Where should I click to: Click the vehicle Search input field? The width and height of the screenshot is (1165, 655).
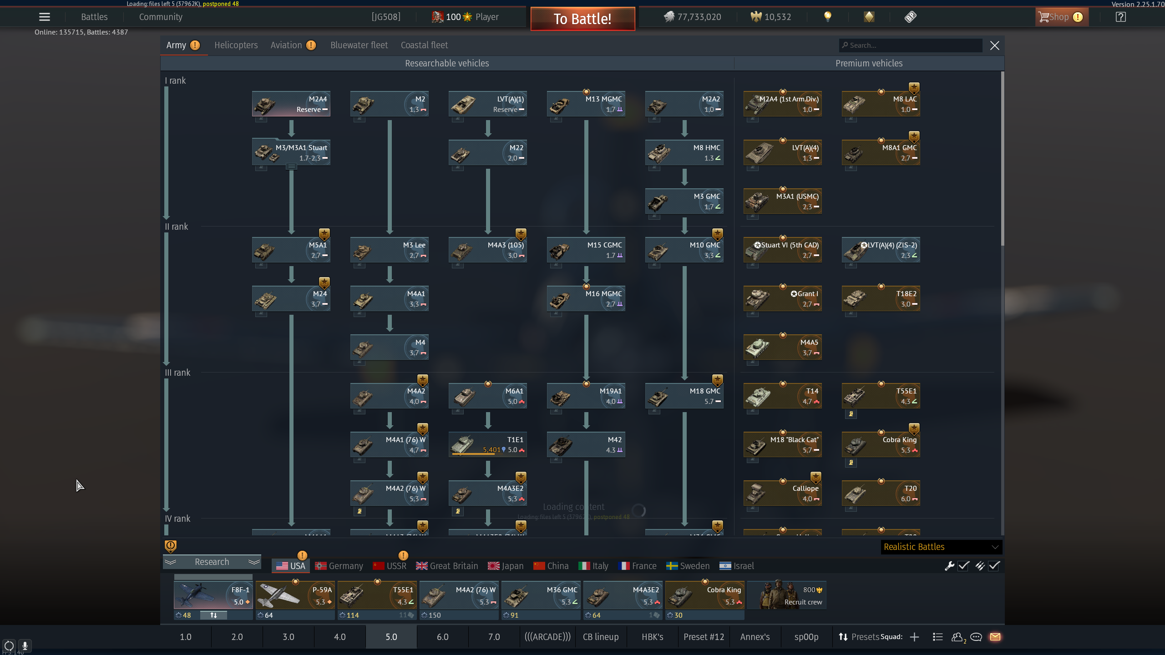[x=911, y=45]
